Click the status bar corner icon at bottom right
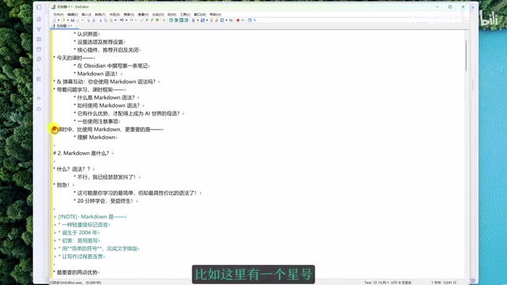The image size is (507, 285). coord(473,281)
